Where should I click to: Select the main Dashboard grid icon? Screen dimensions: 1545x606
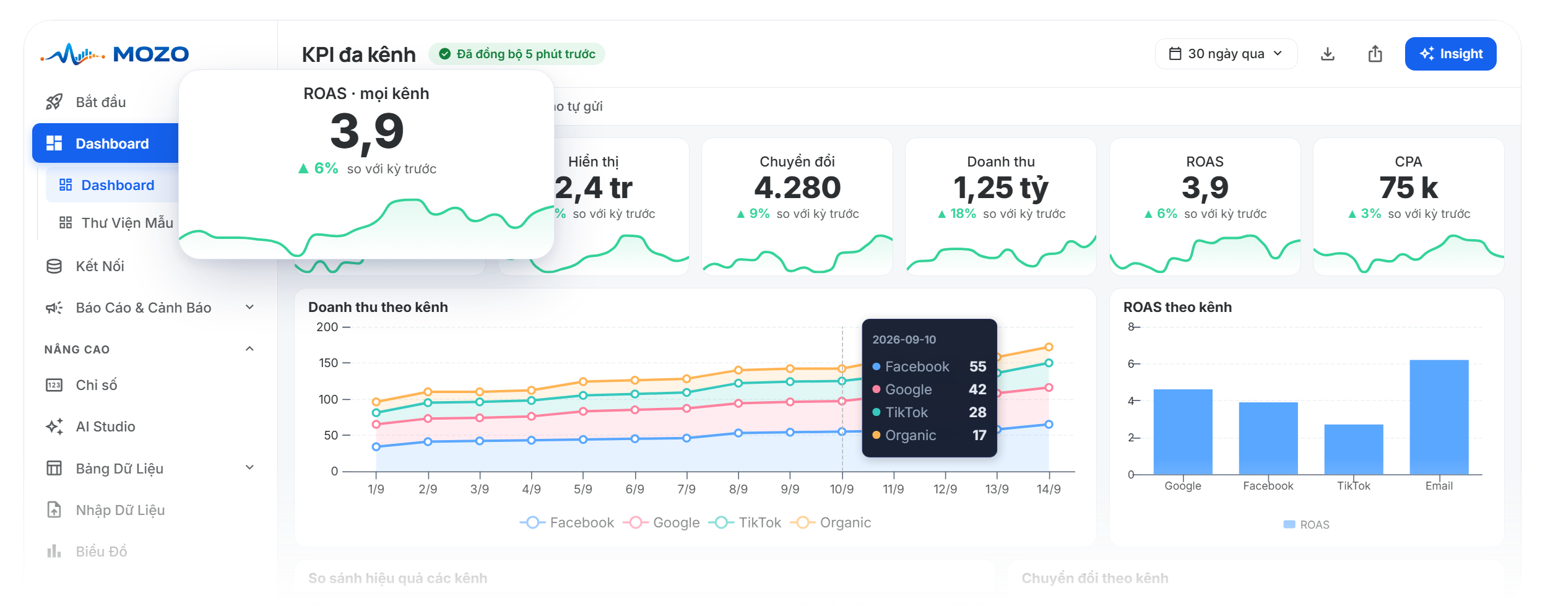(x=54, y=144)
